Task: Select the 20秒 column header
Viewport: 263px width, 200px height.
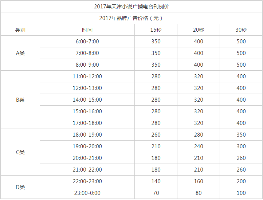Action: pyautogui.click(x=199, y=30)
